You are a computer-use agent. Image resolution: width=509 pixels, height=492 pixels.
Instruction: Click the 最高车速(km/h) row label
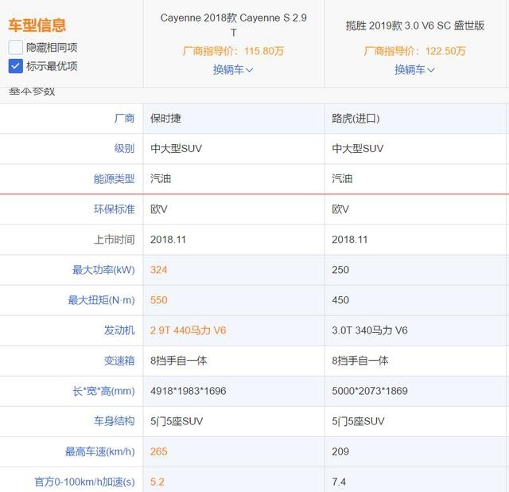click(x=100, y=451)
